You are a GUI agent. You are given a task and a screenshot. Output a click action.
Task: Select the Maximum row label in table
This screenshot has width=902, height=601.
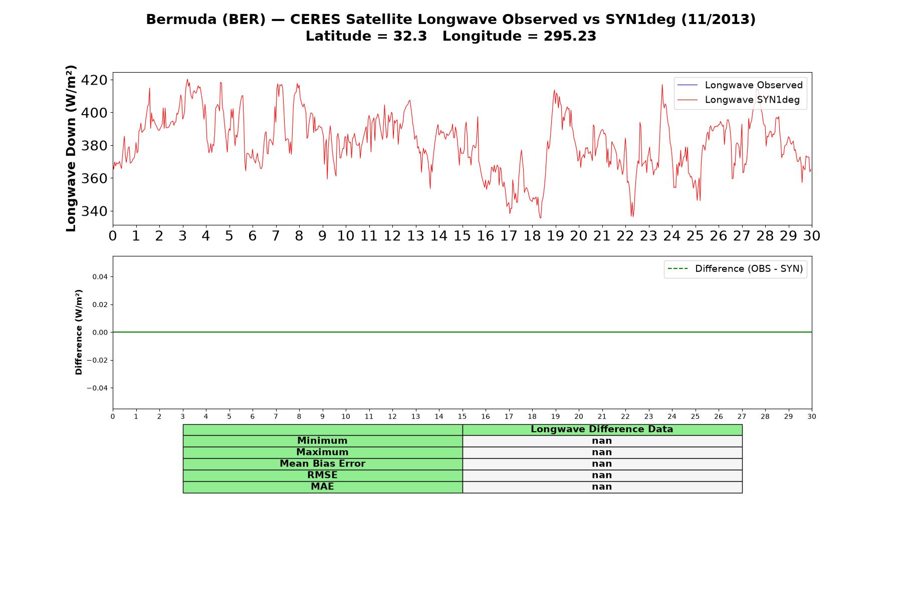323,452
